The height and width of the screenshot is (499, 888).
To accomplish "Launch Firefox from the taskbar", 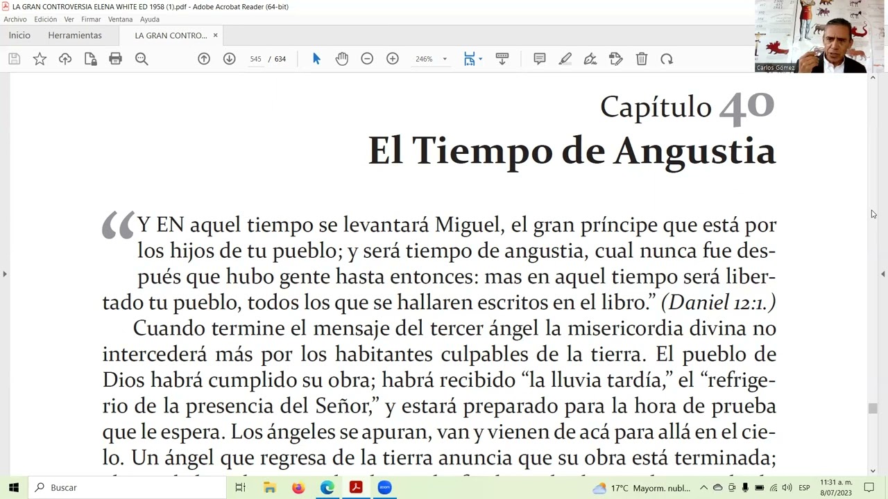I will (298, 488).
